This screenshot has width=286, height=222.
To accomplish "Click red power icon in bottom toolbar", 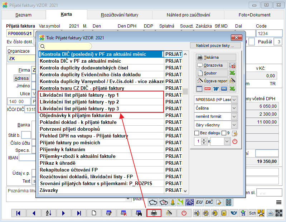I will point(184,213).
